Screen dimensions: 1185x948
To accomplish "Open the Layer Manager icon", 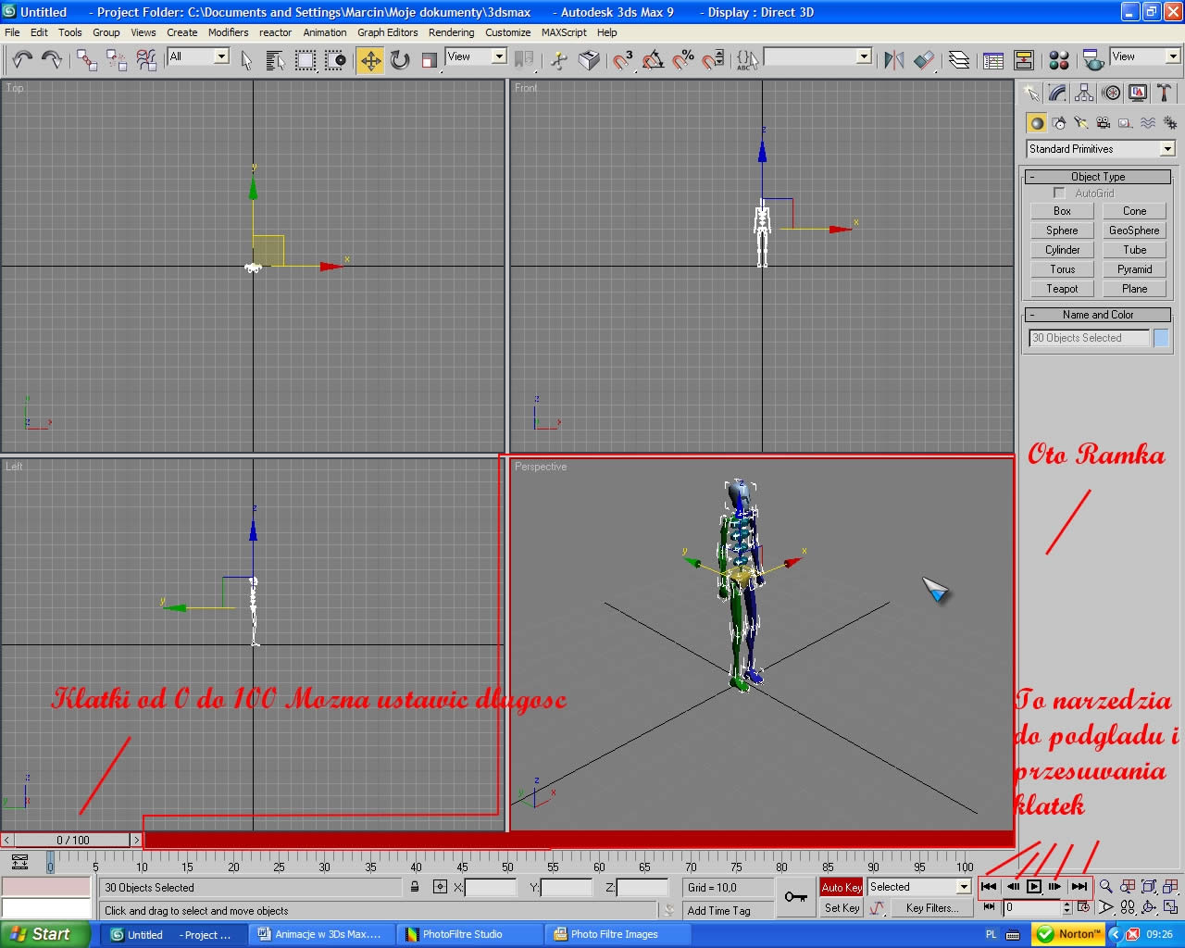I will click(x=959, y=61).
